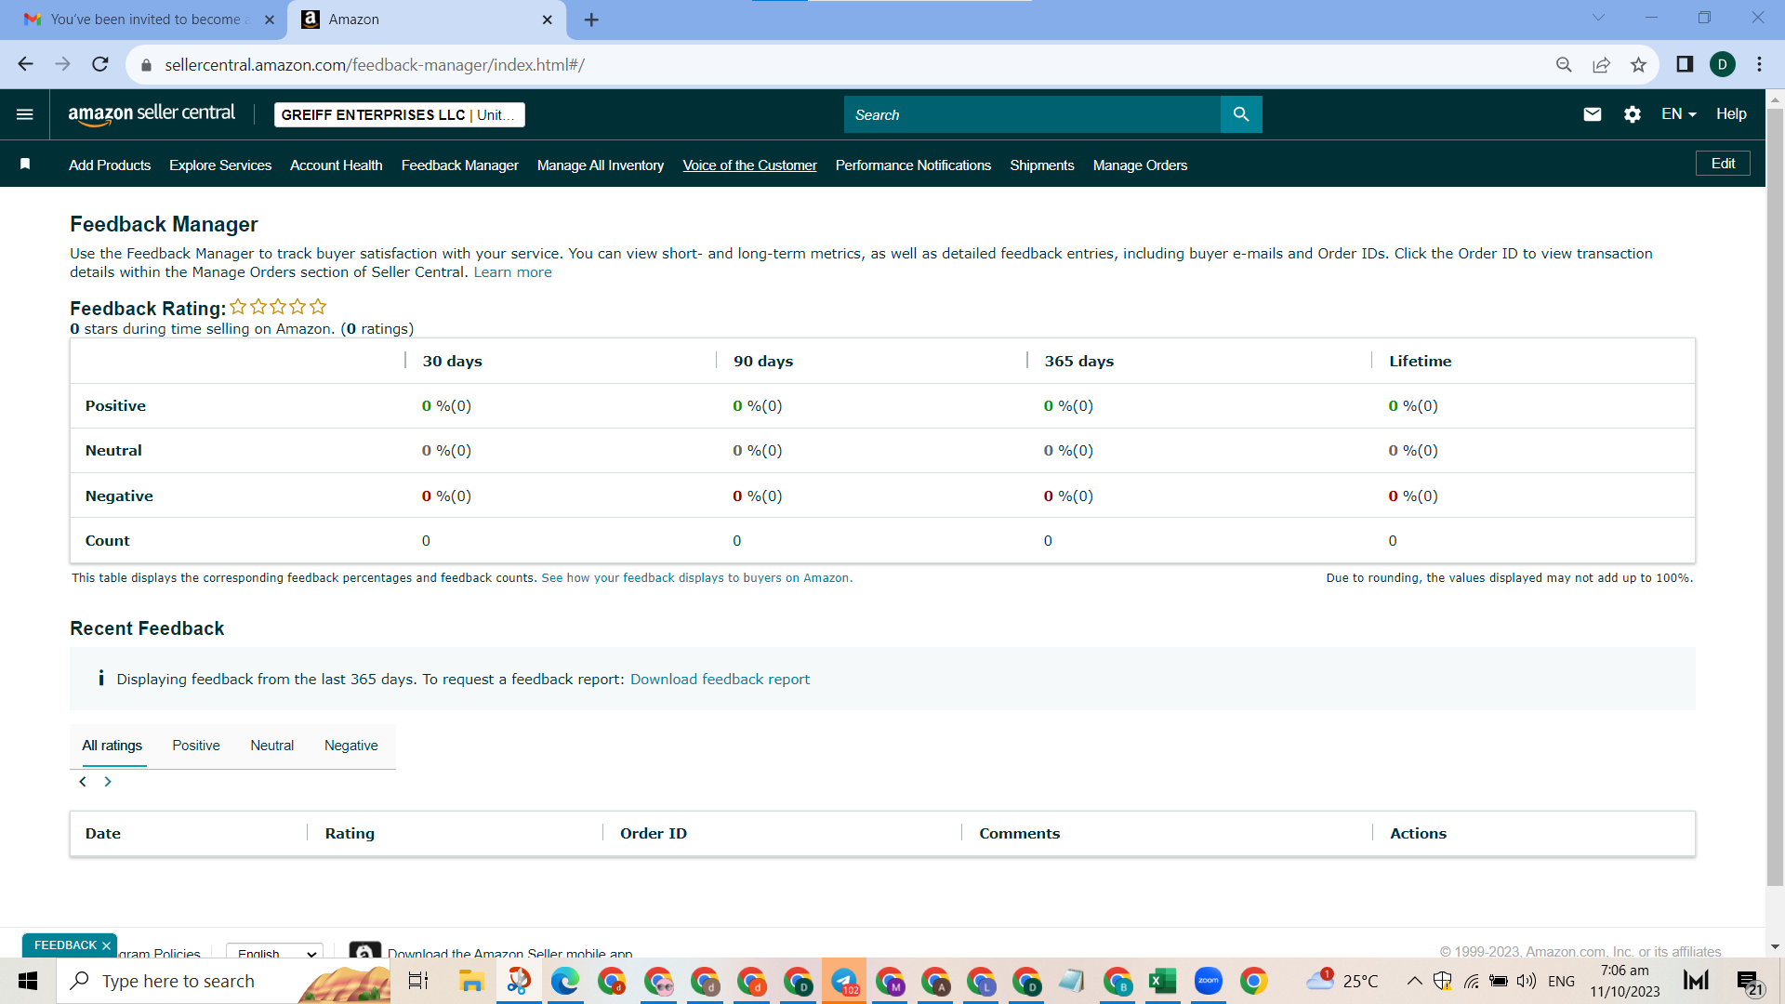Open Manage Orders
Screen dimensions: 1785x1004
(1141, 165)
